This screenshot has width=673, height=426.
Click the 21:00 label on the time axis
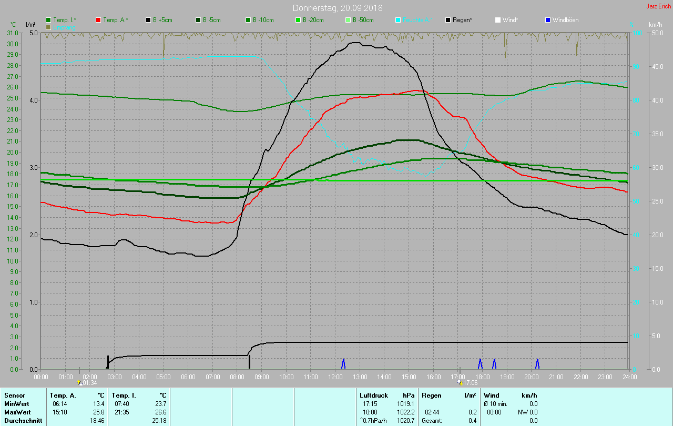coord(556,377)
